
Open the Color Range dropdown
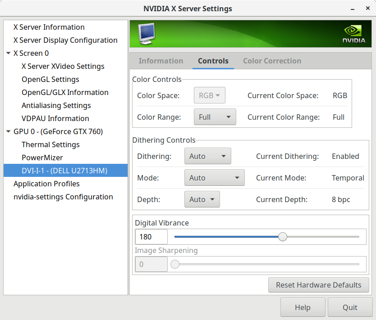click(x=215, y=117)
